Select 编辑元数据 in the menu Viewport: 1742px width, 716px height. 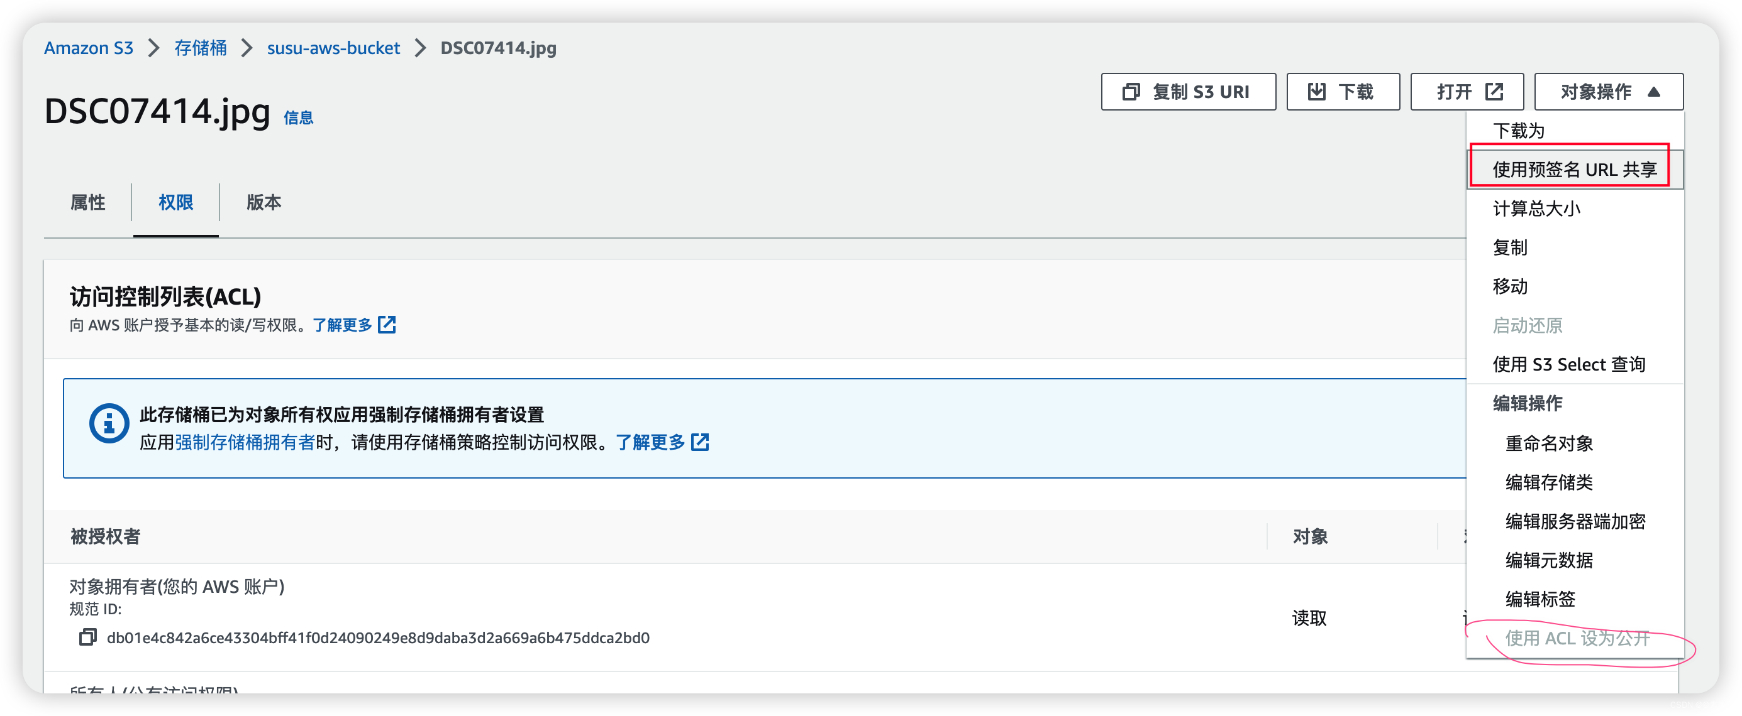(1575, 561)
